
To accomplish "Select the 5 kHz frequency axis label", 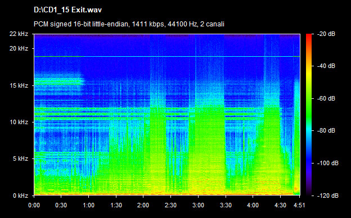I will coord(20,159).
